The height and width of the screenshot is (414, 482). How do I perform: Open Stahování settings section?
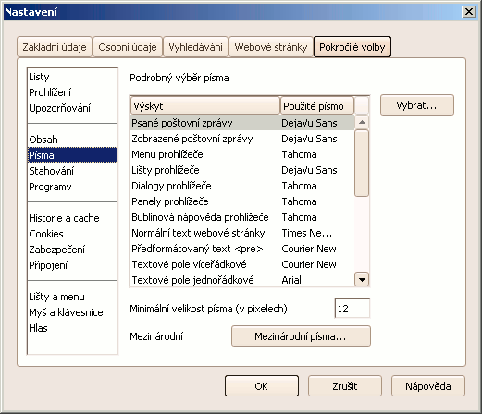[72, 171]
